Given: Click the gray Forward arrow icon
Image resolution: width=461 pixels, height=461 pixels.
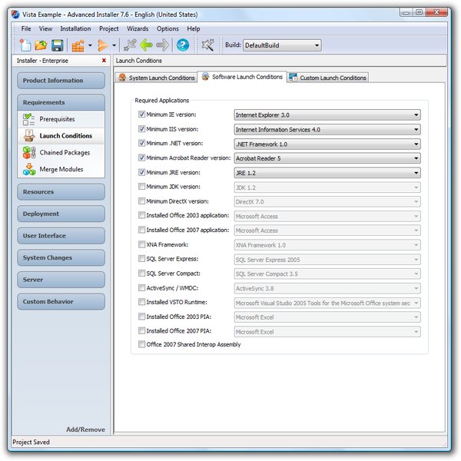Looking at the screenshot, I should tap(163, 45).
